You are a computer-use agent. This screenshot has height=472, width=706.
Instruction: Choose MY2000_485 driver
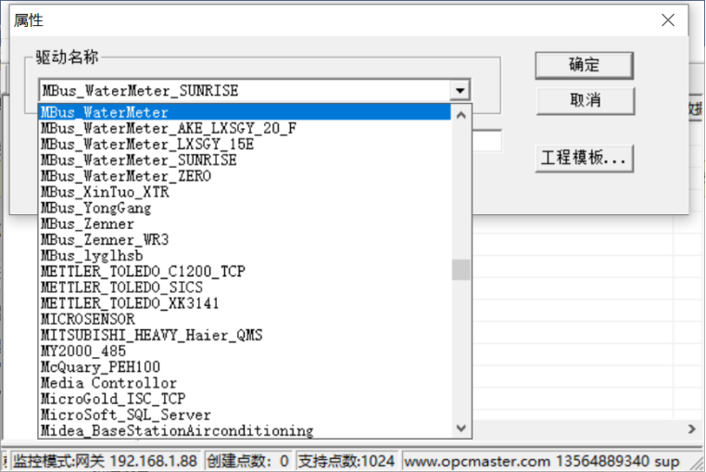click(x=245, y=351)
